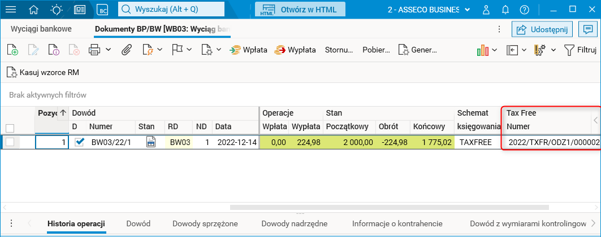Click the Wypłata button
Viewport: 601px width, 237px height.
tap(295, 50)
